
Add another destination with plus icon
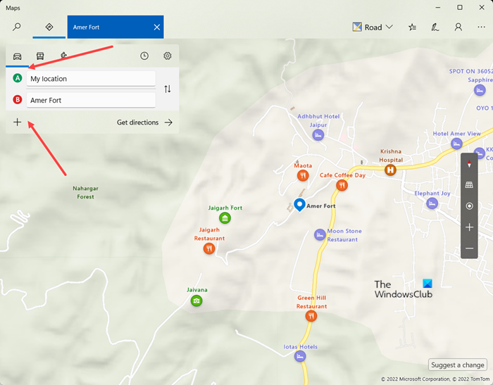pyautogui.click(x=18, y=122)
